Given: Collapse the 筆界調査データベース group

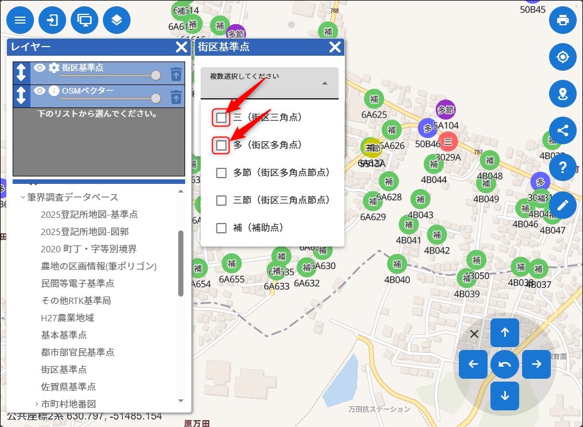Looking at the screenshot, I should [23, 197].
